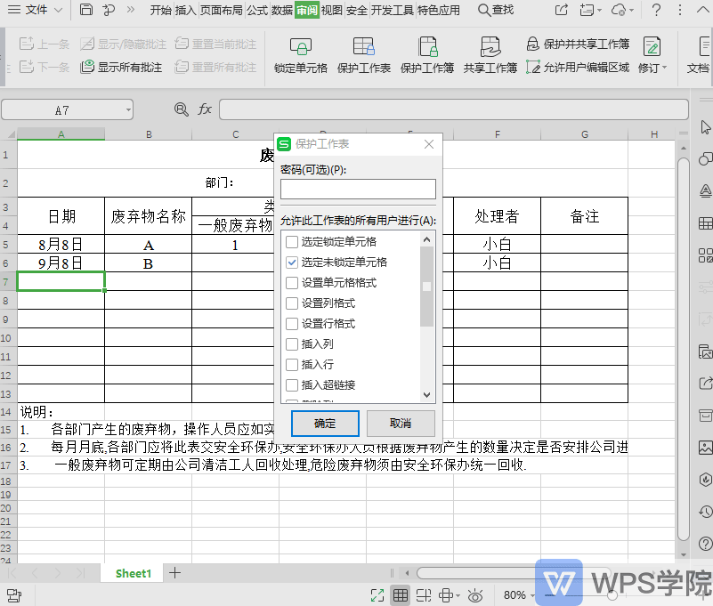Viewport: 713px width, 606px height.
Task: Open the 开发工具 tab
Action: (392, 10)
